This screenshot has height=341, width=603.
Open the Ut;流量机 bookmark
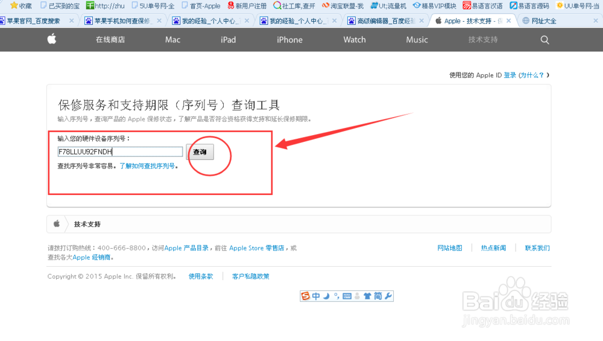coord(388,6)
